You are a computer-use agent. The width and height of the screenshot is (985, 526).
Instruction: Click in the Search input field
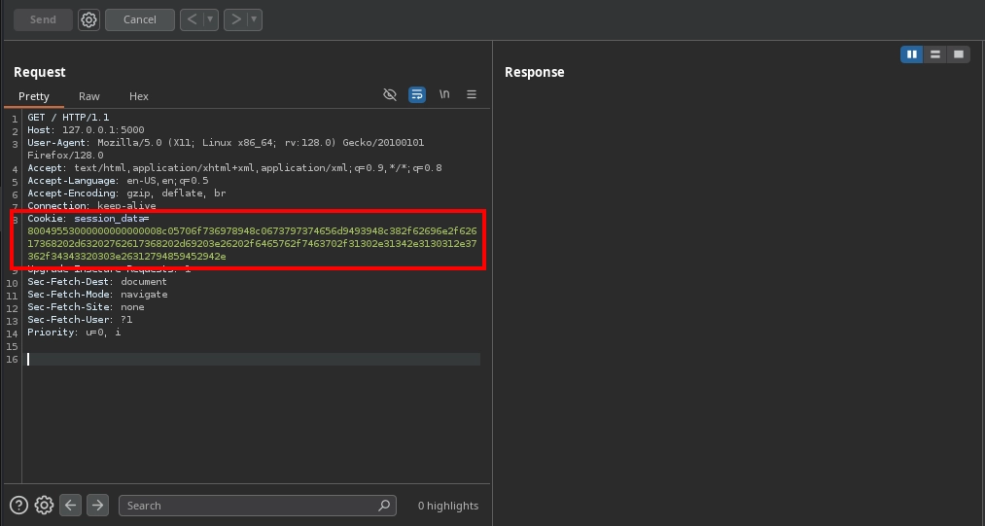pos(251,506)
